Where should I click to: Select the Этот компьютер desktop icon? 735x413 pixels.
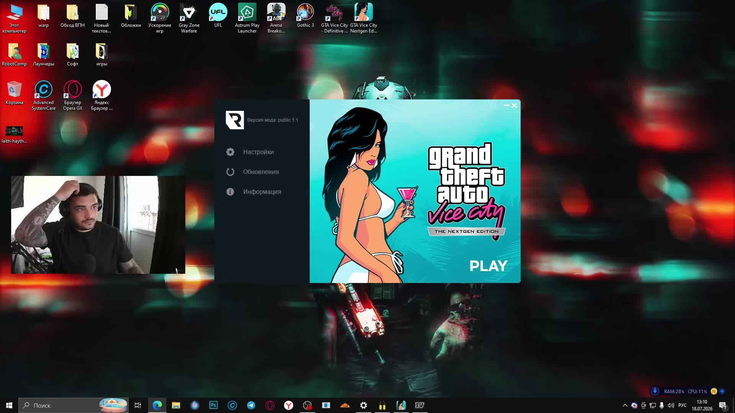[x=14, y=18]
